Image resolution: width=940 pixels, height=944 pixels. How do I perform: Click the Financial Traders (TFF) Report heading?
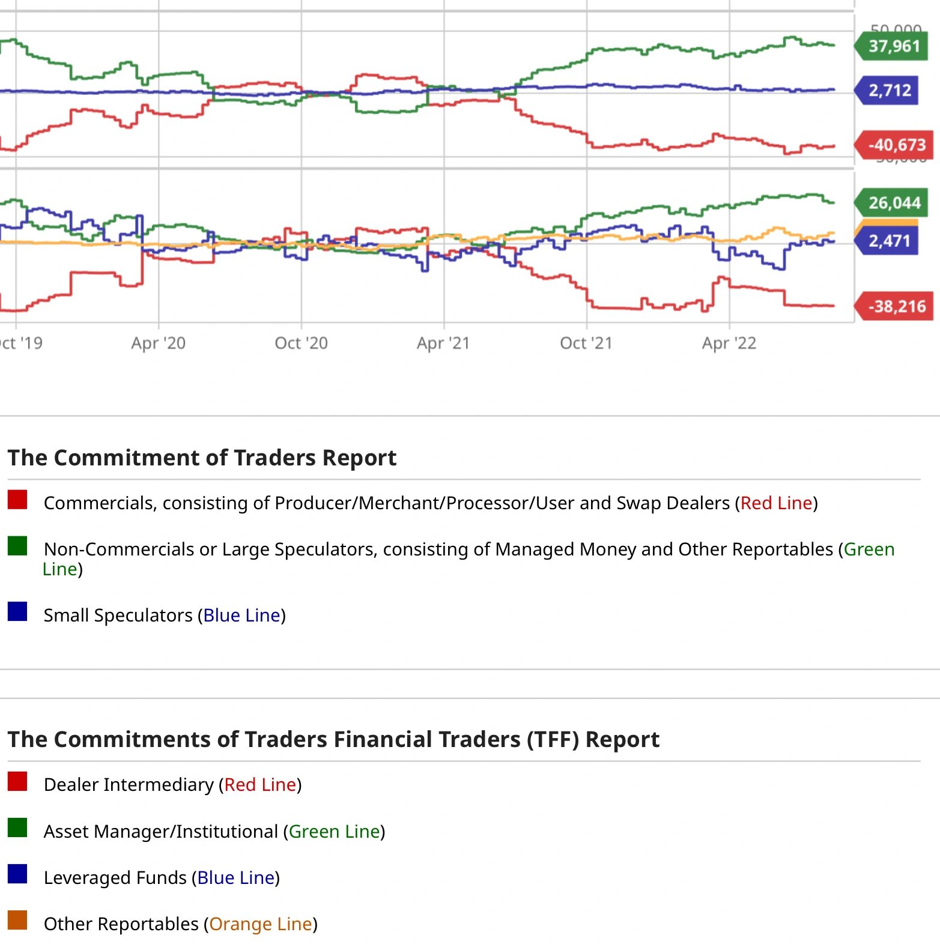point(333,739)
